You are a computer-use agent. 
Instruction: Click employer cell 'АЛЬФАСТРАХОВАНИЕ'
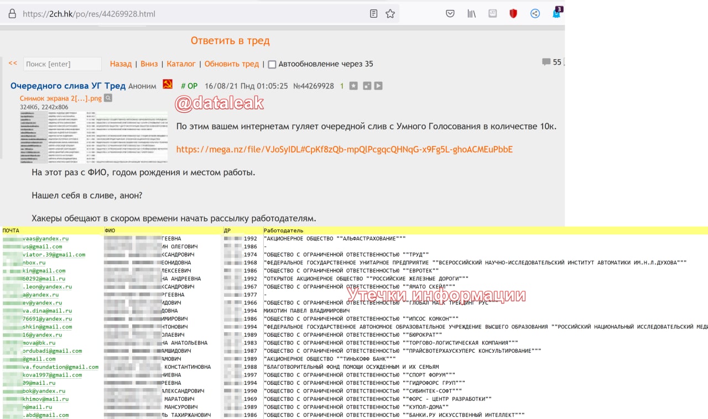point(335,238)
